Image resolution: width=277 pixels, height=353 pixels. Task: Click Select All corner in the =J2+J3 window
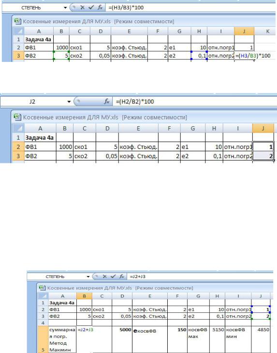coord(43,296)
